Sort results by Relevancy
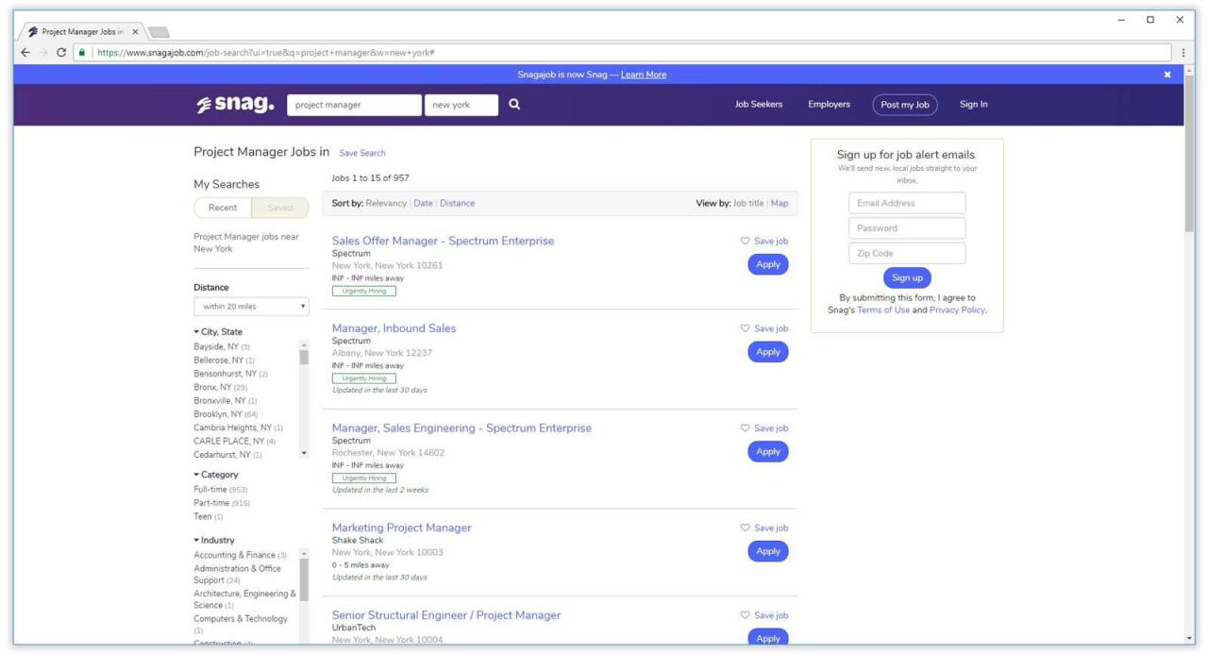The height and width of the screenshot is (654, 1208). 386,203
